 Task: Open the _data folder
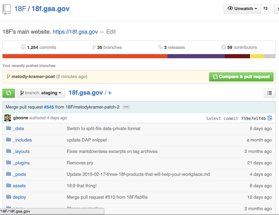(18, 129)
